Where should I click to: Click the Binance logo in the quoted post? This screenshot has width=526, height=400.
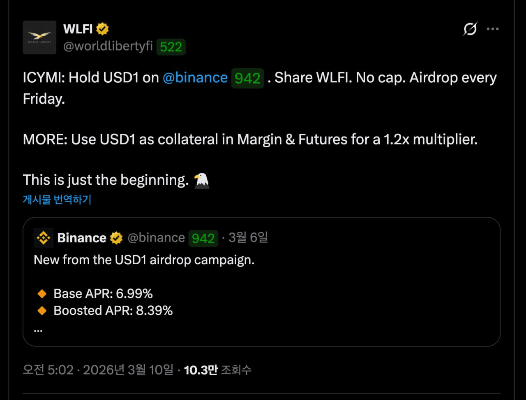tap(43, 238)
